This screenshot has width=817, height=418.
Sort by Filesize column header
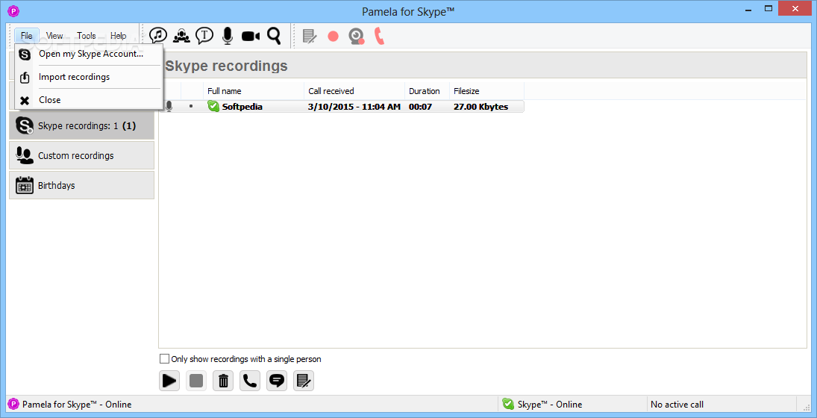(486, 91)
